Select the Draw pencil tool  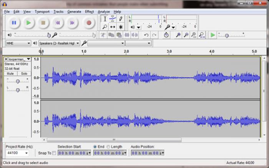(x=121, y=18)
